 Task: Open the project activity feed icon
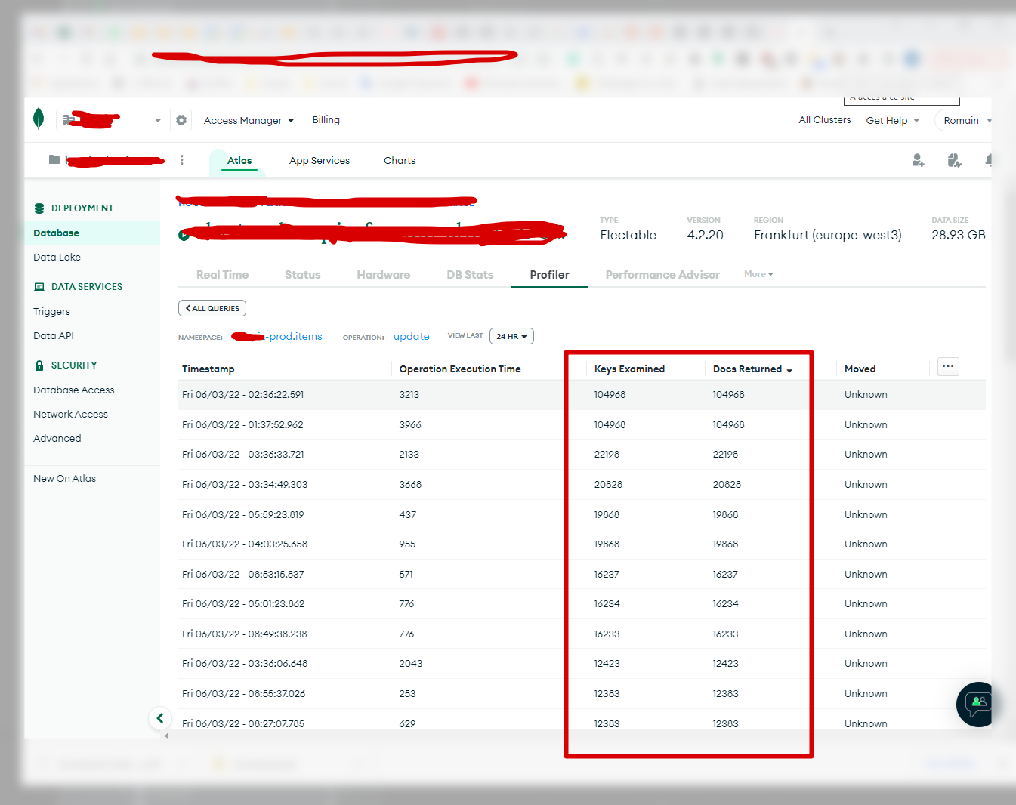[x=955, y=160]
